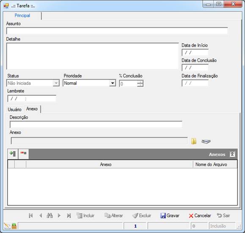Click the Excluir button
Image resolution: width=245 pixels, height=233 pixels.
(x=142, y=216)
